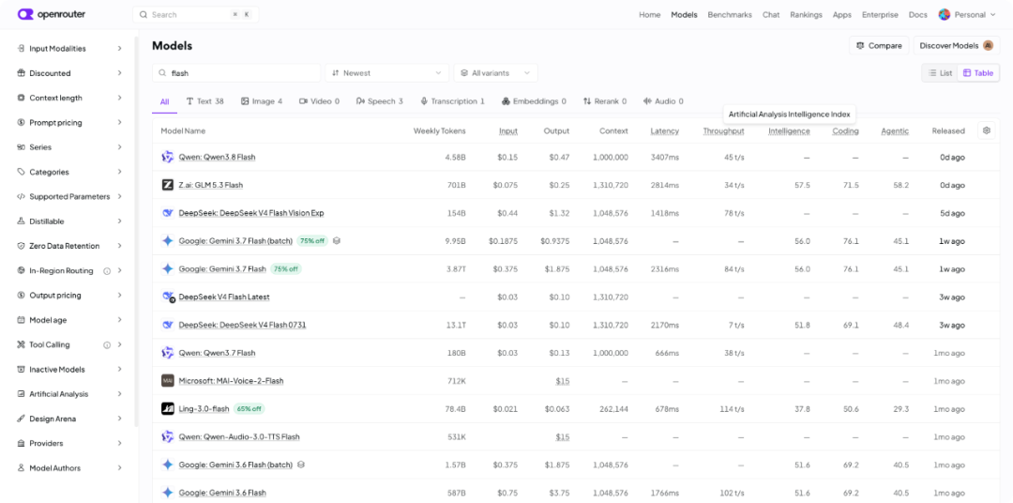Click the Compare button
The width and height of the screenshot is (1013, 503).
879,45
